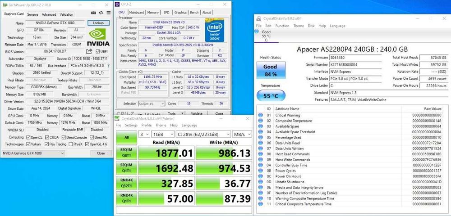Open the MB/s unit dropdown

(x=242, y=134)
